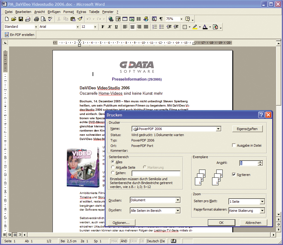Select the Aktuelle Seite radio button
283x245 pixels.
click(113, 167)
